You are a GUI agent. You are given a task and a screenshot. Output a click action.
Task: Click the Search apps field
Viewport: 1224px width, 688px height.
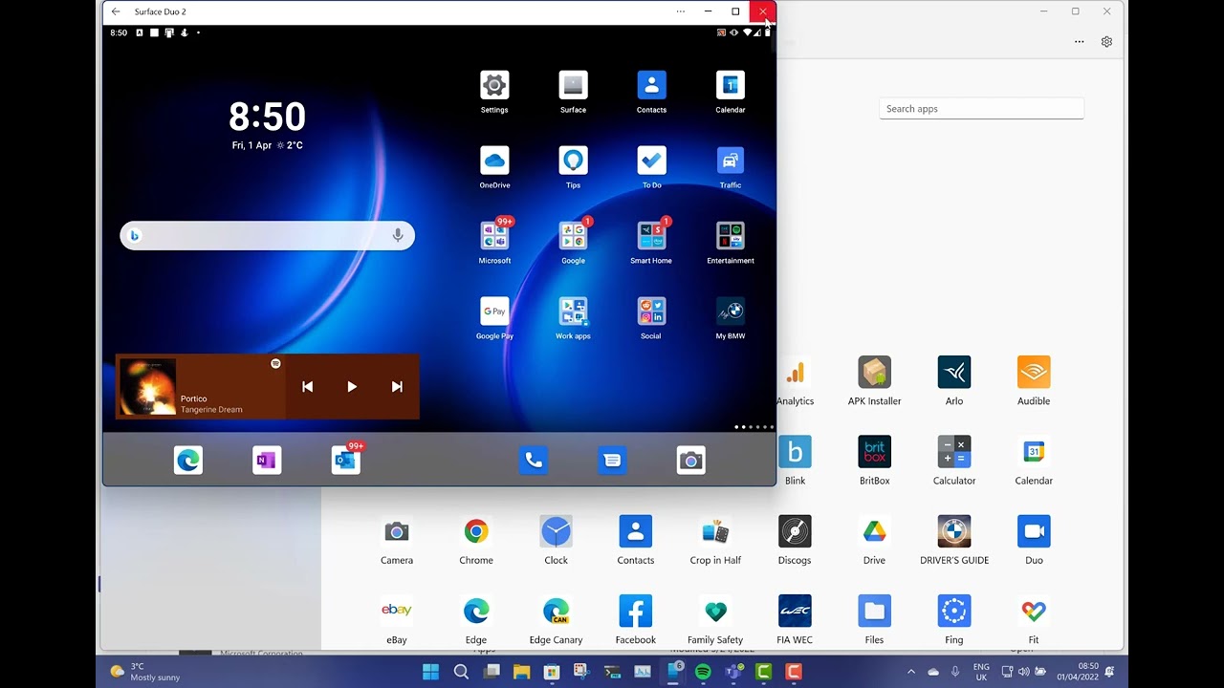click(981, 109)
